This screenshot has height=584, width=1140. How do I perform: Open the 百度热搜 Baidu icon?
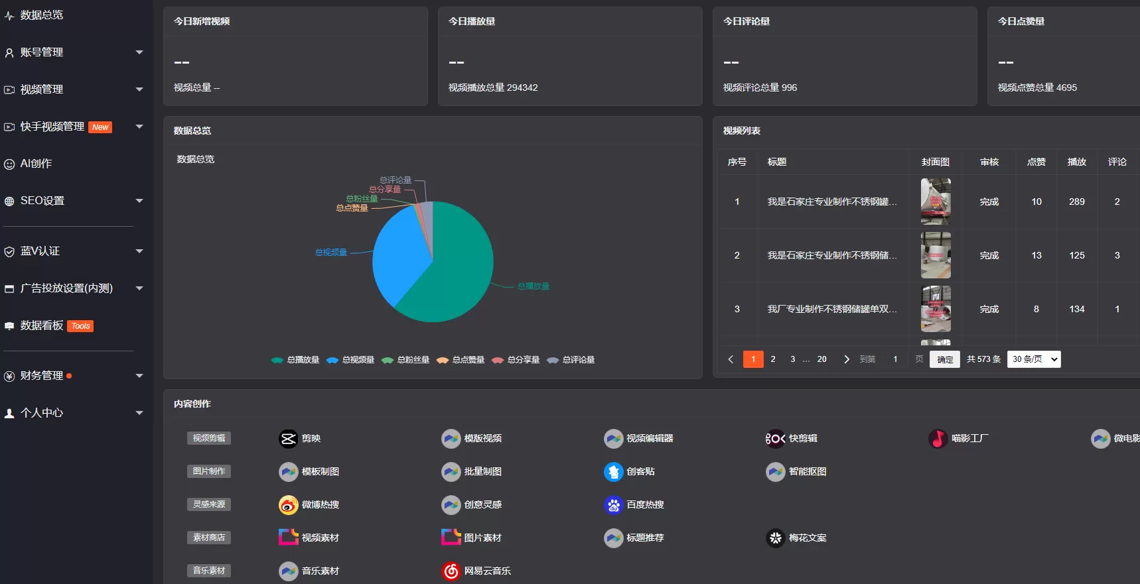613,505
